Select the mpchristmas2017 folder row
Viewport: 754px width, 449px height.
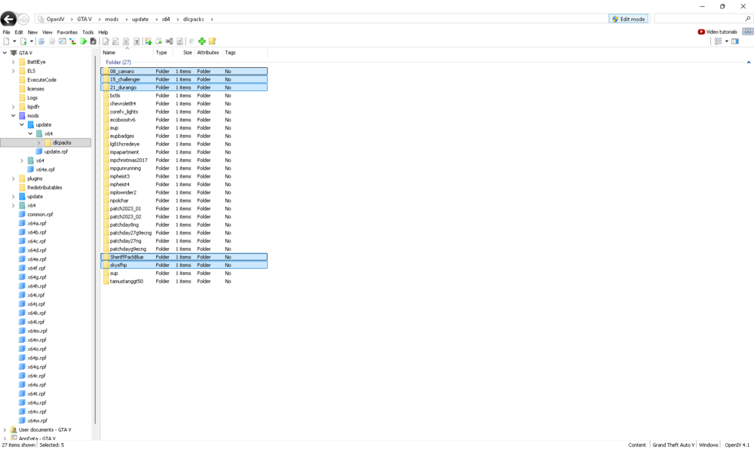click(x=184, y=160)
